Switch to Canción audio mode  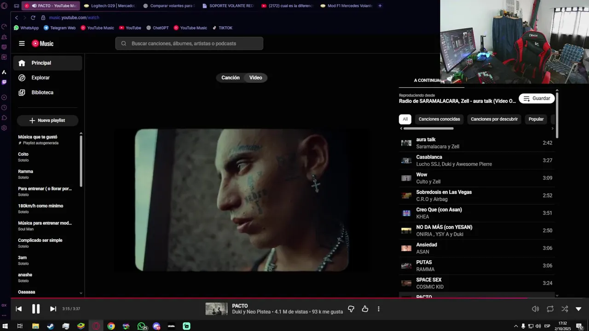coord(230,78)
